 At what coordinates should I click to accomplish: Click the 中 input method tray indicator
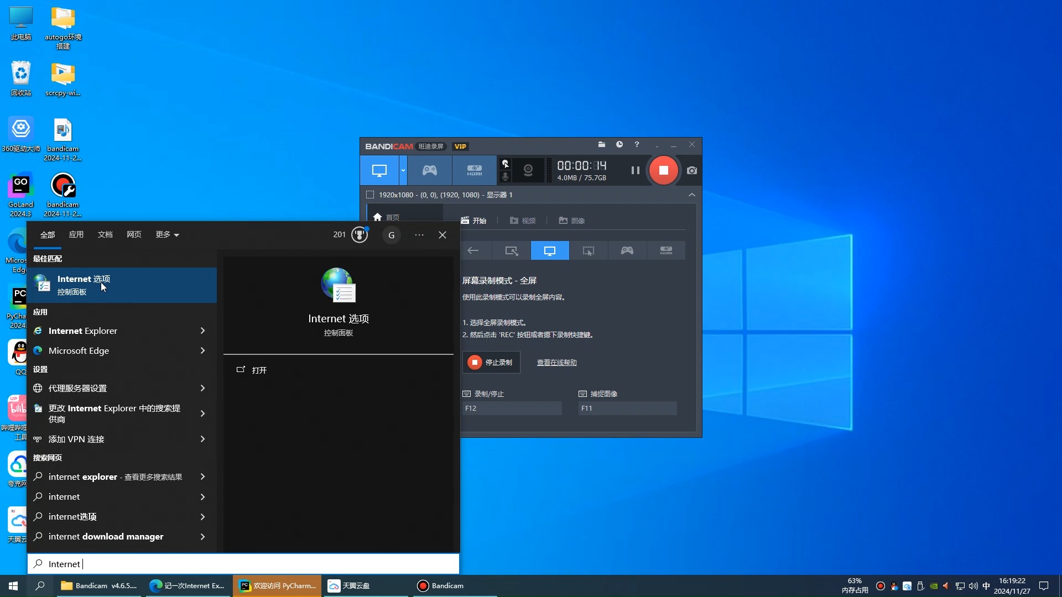pyautogui.click(x=986, y=586)
